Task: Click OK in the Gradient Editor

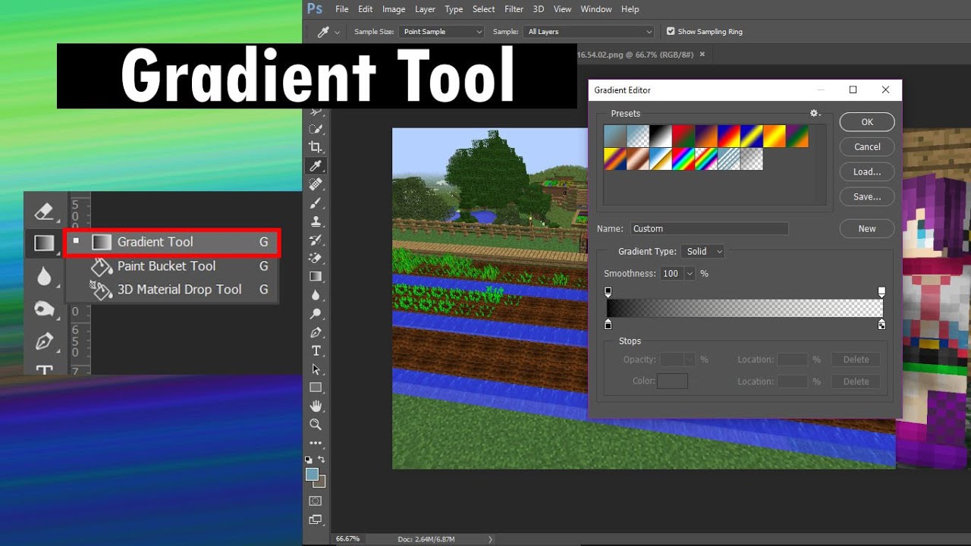Action: point(867,122)
